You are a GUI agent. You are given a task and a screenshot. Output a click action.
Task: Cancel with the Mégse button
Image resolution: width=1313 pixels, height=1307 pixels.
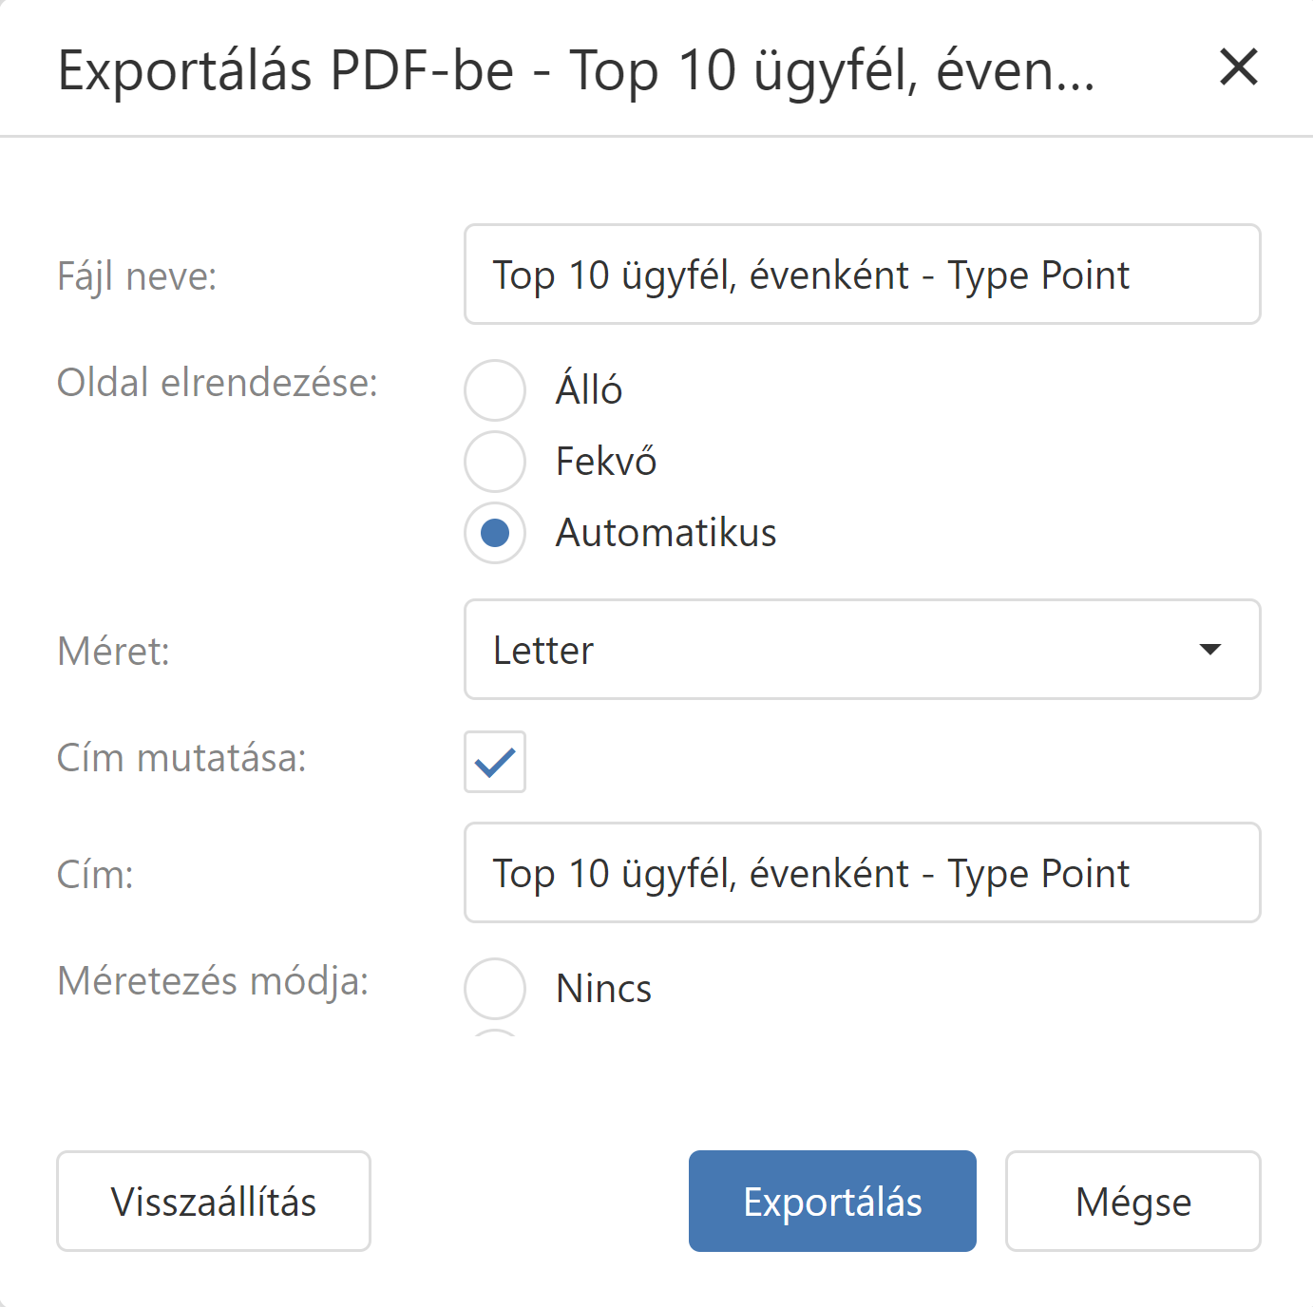(x=1132, y=1202)
